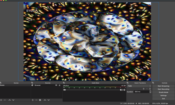Click Start Streaming button
175x105 pixels.
[164, 86]
